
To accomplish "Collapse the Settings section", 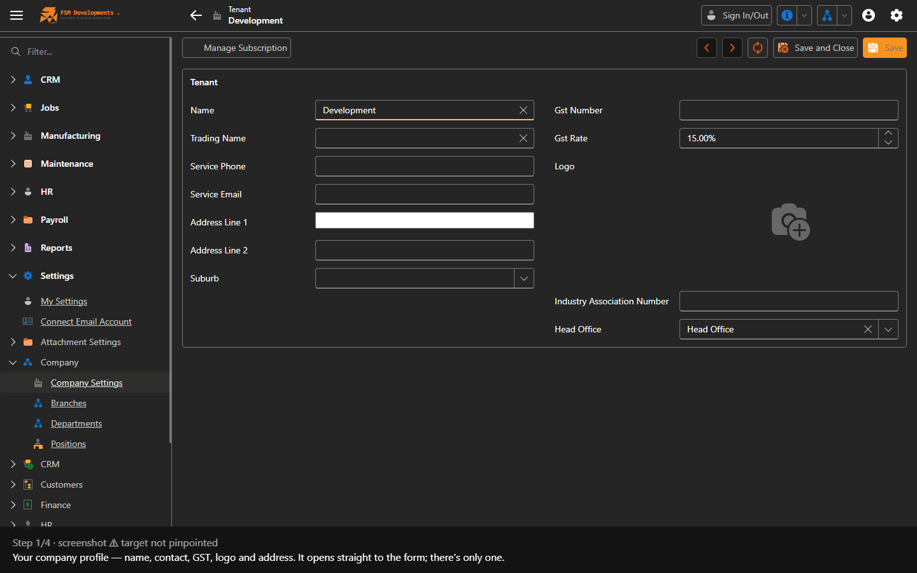I will [13, 276].
